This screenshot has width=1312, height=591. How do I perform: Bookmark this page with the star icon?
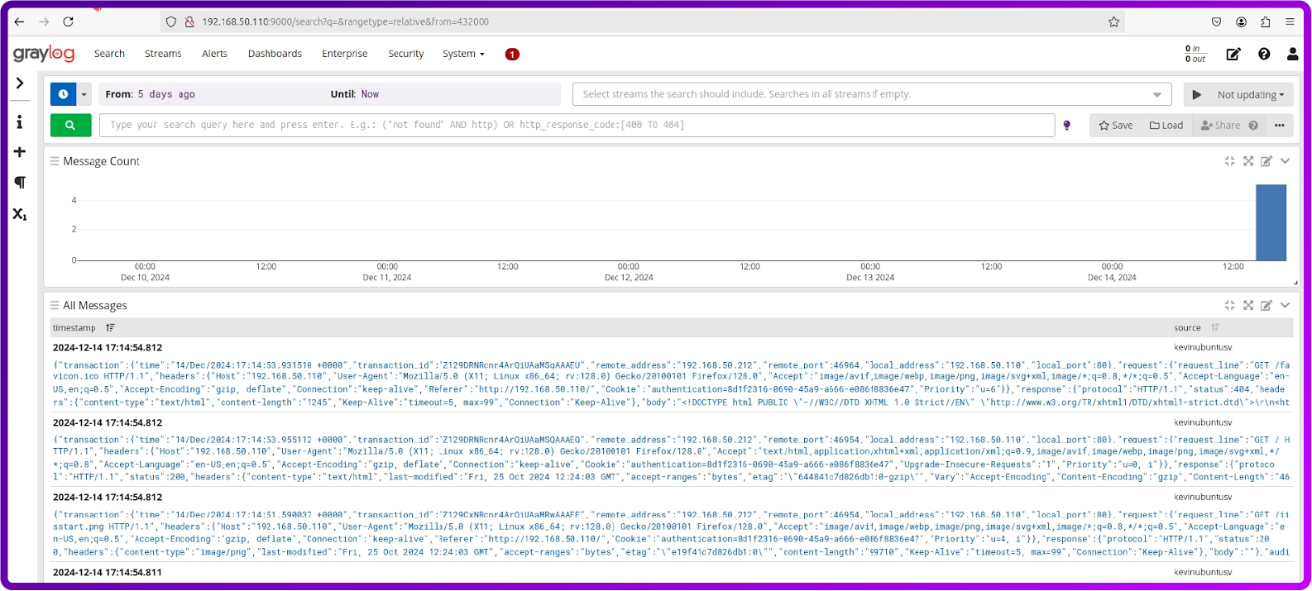click(1113, 22)
